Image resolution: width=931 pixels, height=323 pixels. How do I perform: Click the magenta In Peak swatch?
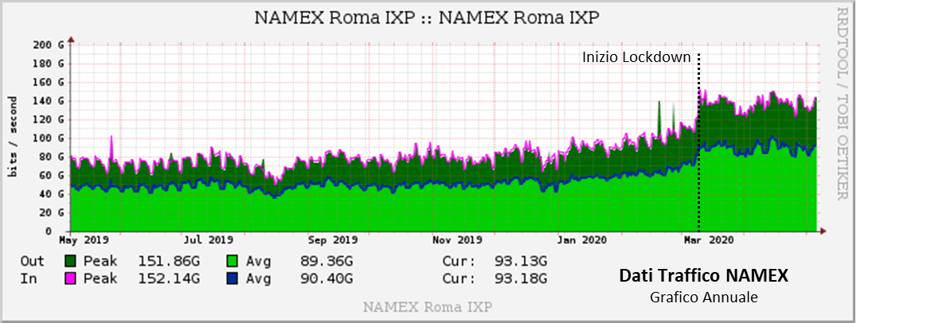(71, 279)
